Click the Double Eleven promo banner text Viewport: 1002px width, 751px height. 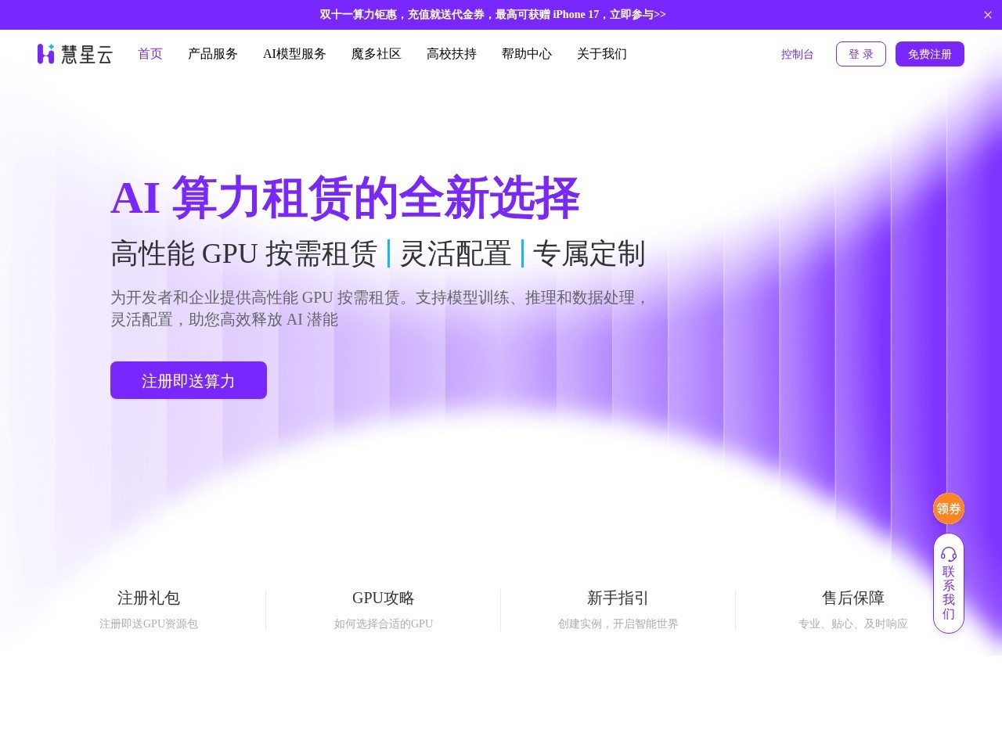tap(492, 15)
